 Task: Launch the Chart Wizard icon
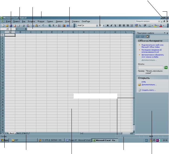tap(64, 26)
